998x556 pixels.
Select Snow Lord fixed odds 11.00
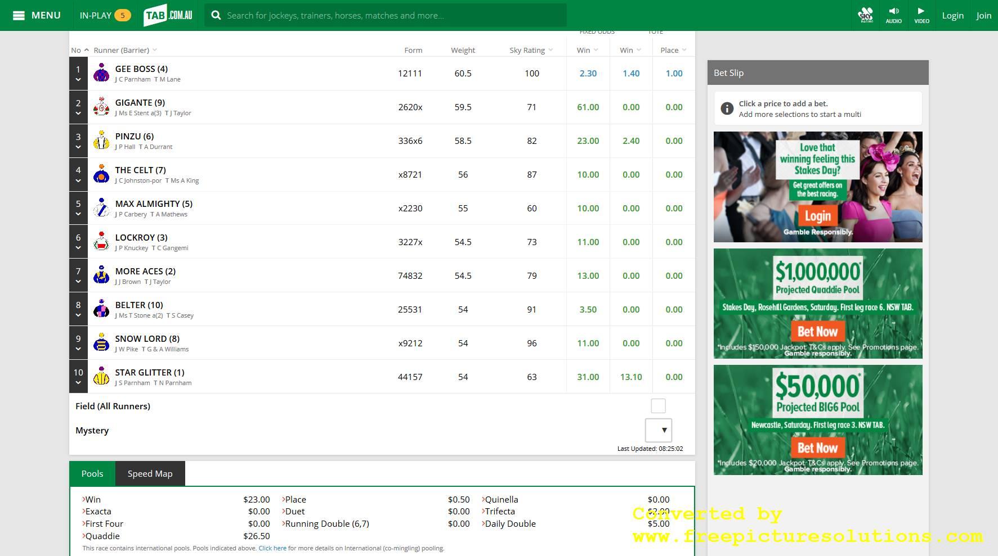coord(588,343)
